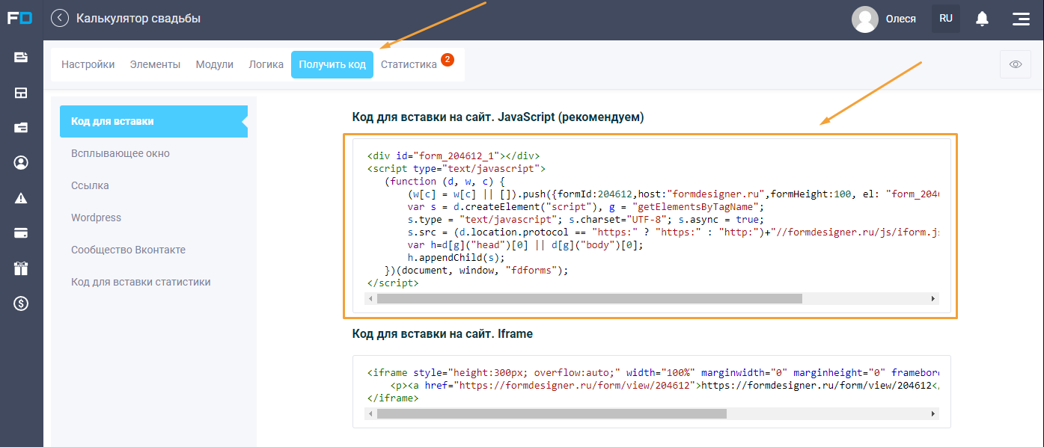Open the forms list sidebar icon
The width and height of the screenshot is (1044, 447).
[21, 58]
